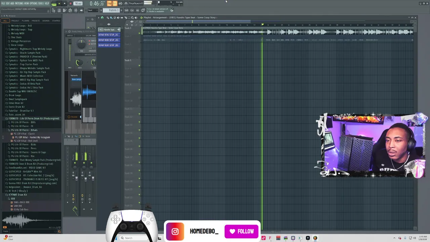Click TIME button under delay time knob
Image resolution: width=430 pixels, height=242 pixels.
point(81,51)
